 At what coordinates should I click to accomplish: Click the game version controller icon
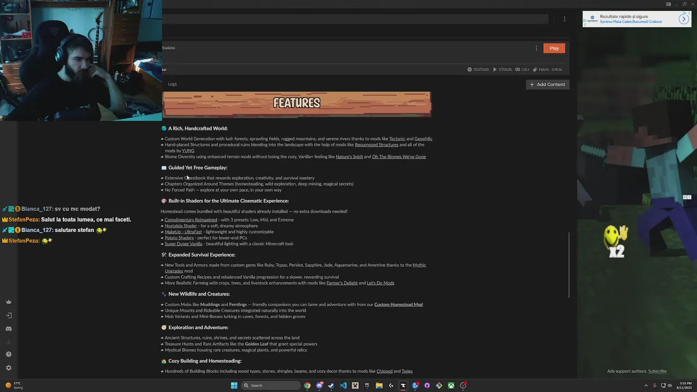click(517, 70)
